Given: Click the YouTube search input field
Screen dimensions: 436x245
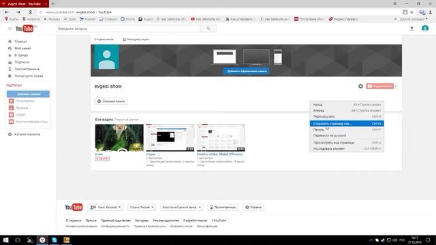Looking at the screenshot, I should click(x=129, y=29).
